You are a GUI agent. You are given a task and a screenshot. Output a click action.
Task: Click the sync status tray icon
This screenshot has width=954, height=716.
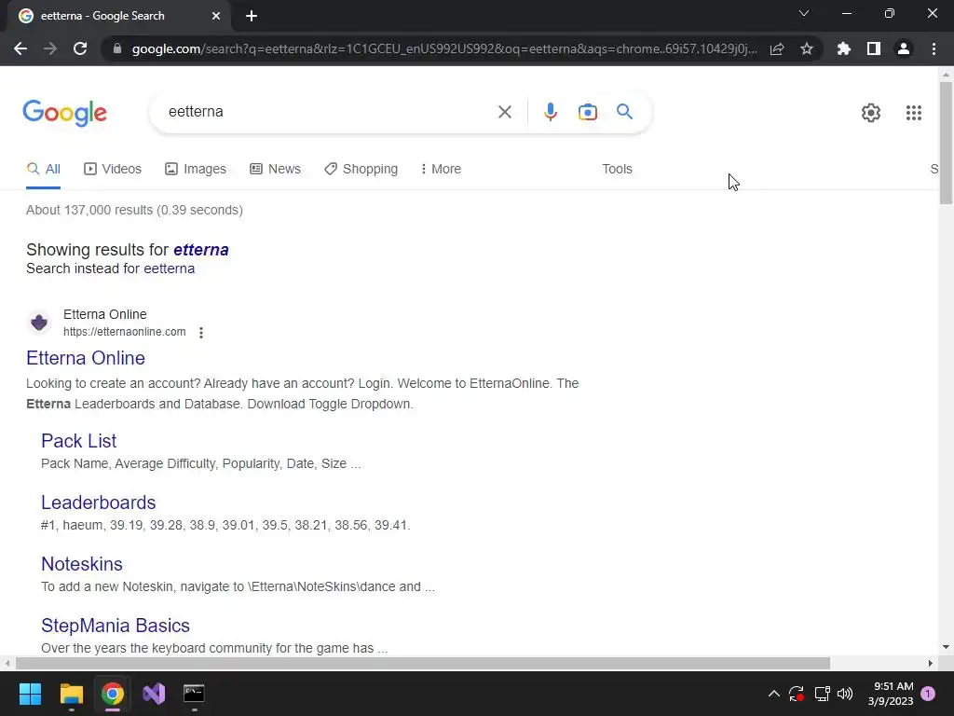pos(797,694)
